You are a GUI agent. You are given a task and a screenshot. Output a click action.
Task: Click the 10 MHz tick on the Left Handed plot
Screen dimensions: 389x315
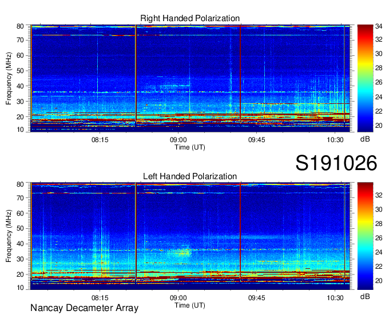(x=20, y=287)
